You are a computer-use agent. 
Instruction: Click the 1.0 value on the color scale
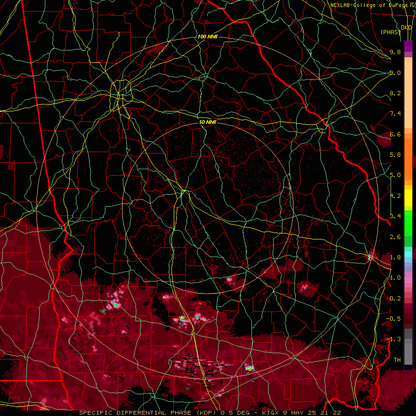(x=395, y=278)
